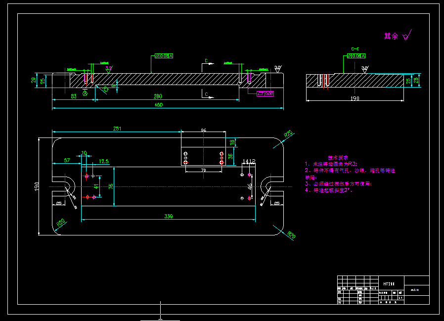Click the parallelism 0.05 A frame in C-C view
This screenshot has width=444, height=321.
[356, 56]
